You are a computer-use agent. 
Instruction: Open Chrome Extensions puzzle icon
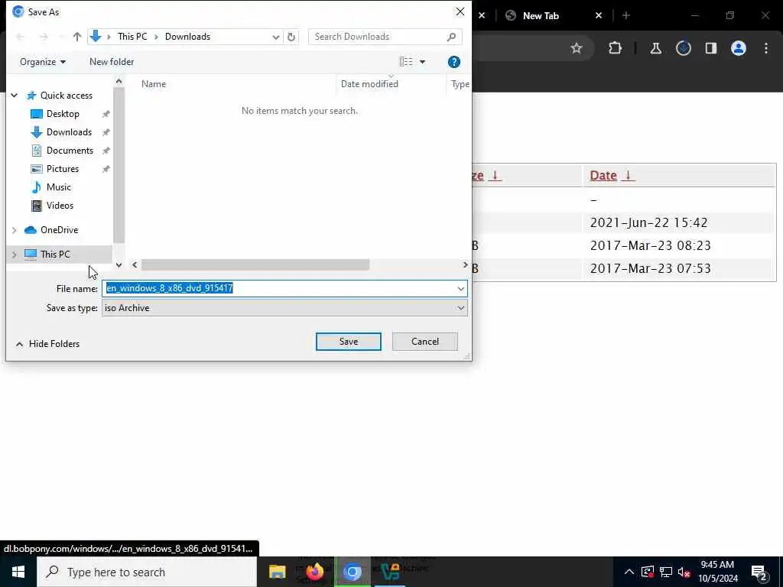coord(616,48)
